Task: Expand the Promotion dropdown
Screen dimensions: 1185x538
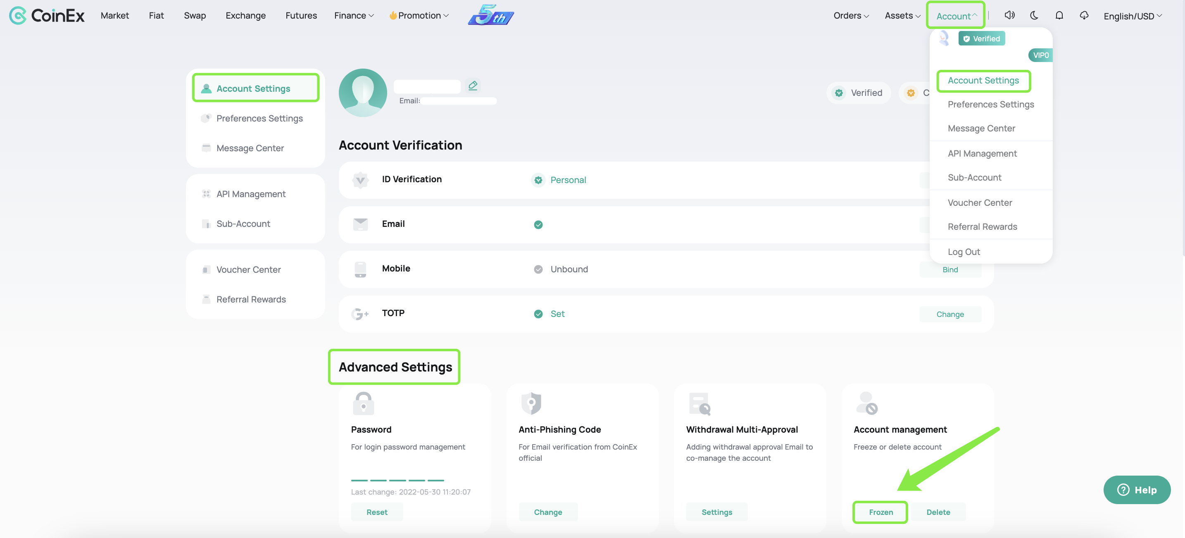Action: (419, 15)
